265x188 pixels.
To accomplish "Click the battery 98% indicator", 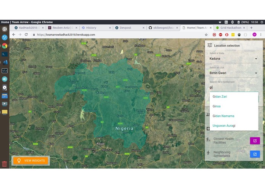I will pos(243,22).
